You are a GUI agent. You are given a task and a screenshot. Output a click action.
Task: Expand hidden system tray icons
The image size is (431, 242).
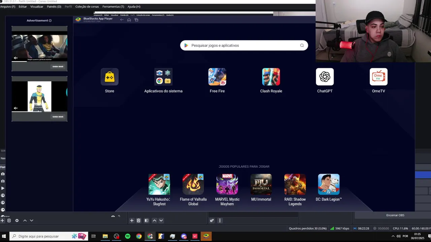[393, 236]
